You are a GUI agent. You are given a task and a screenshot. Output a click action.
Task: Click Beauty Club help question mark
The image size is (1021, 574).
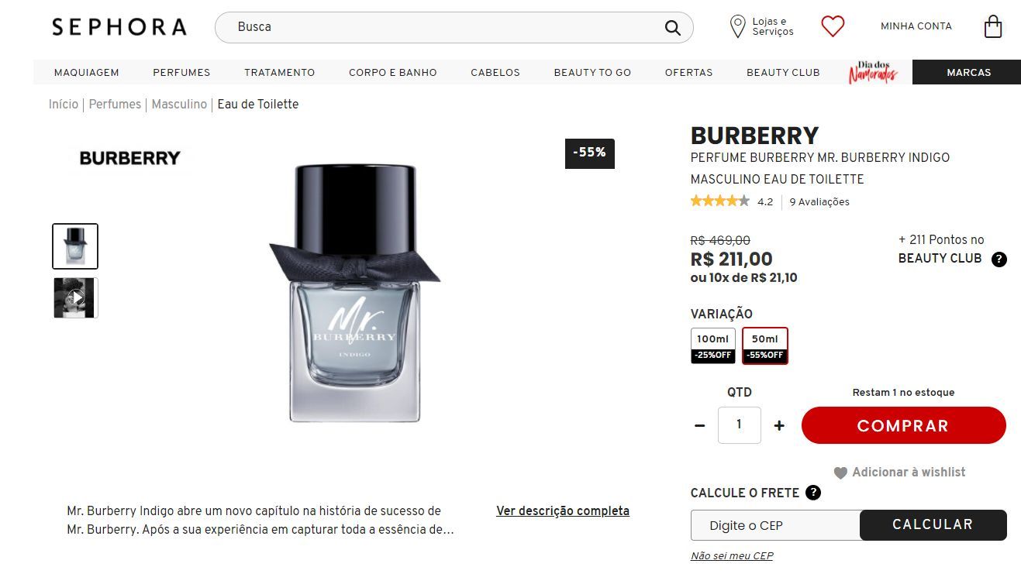coord(999,260)
